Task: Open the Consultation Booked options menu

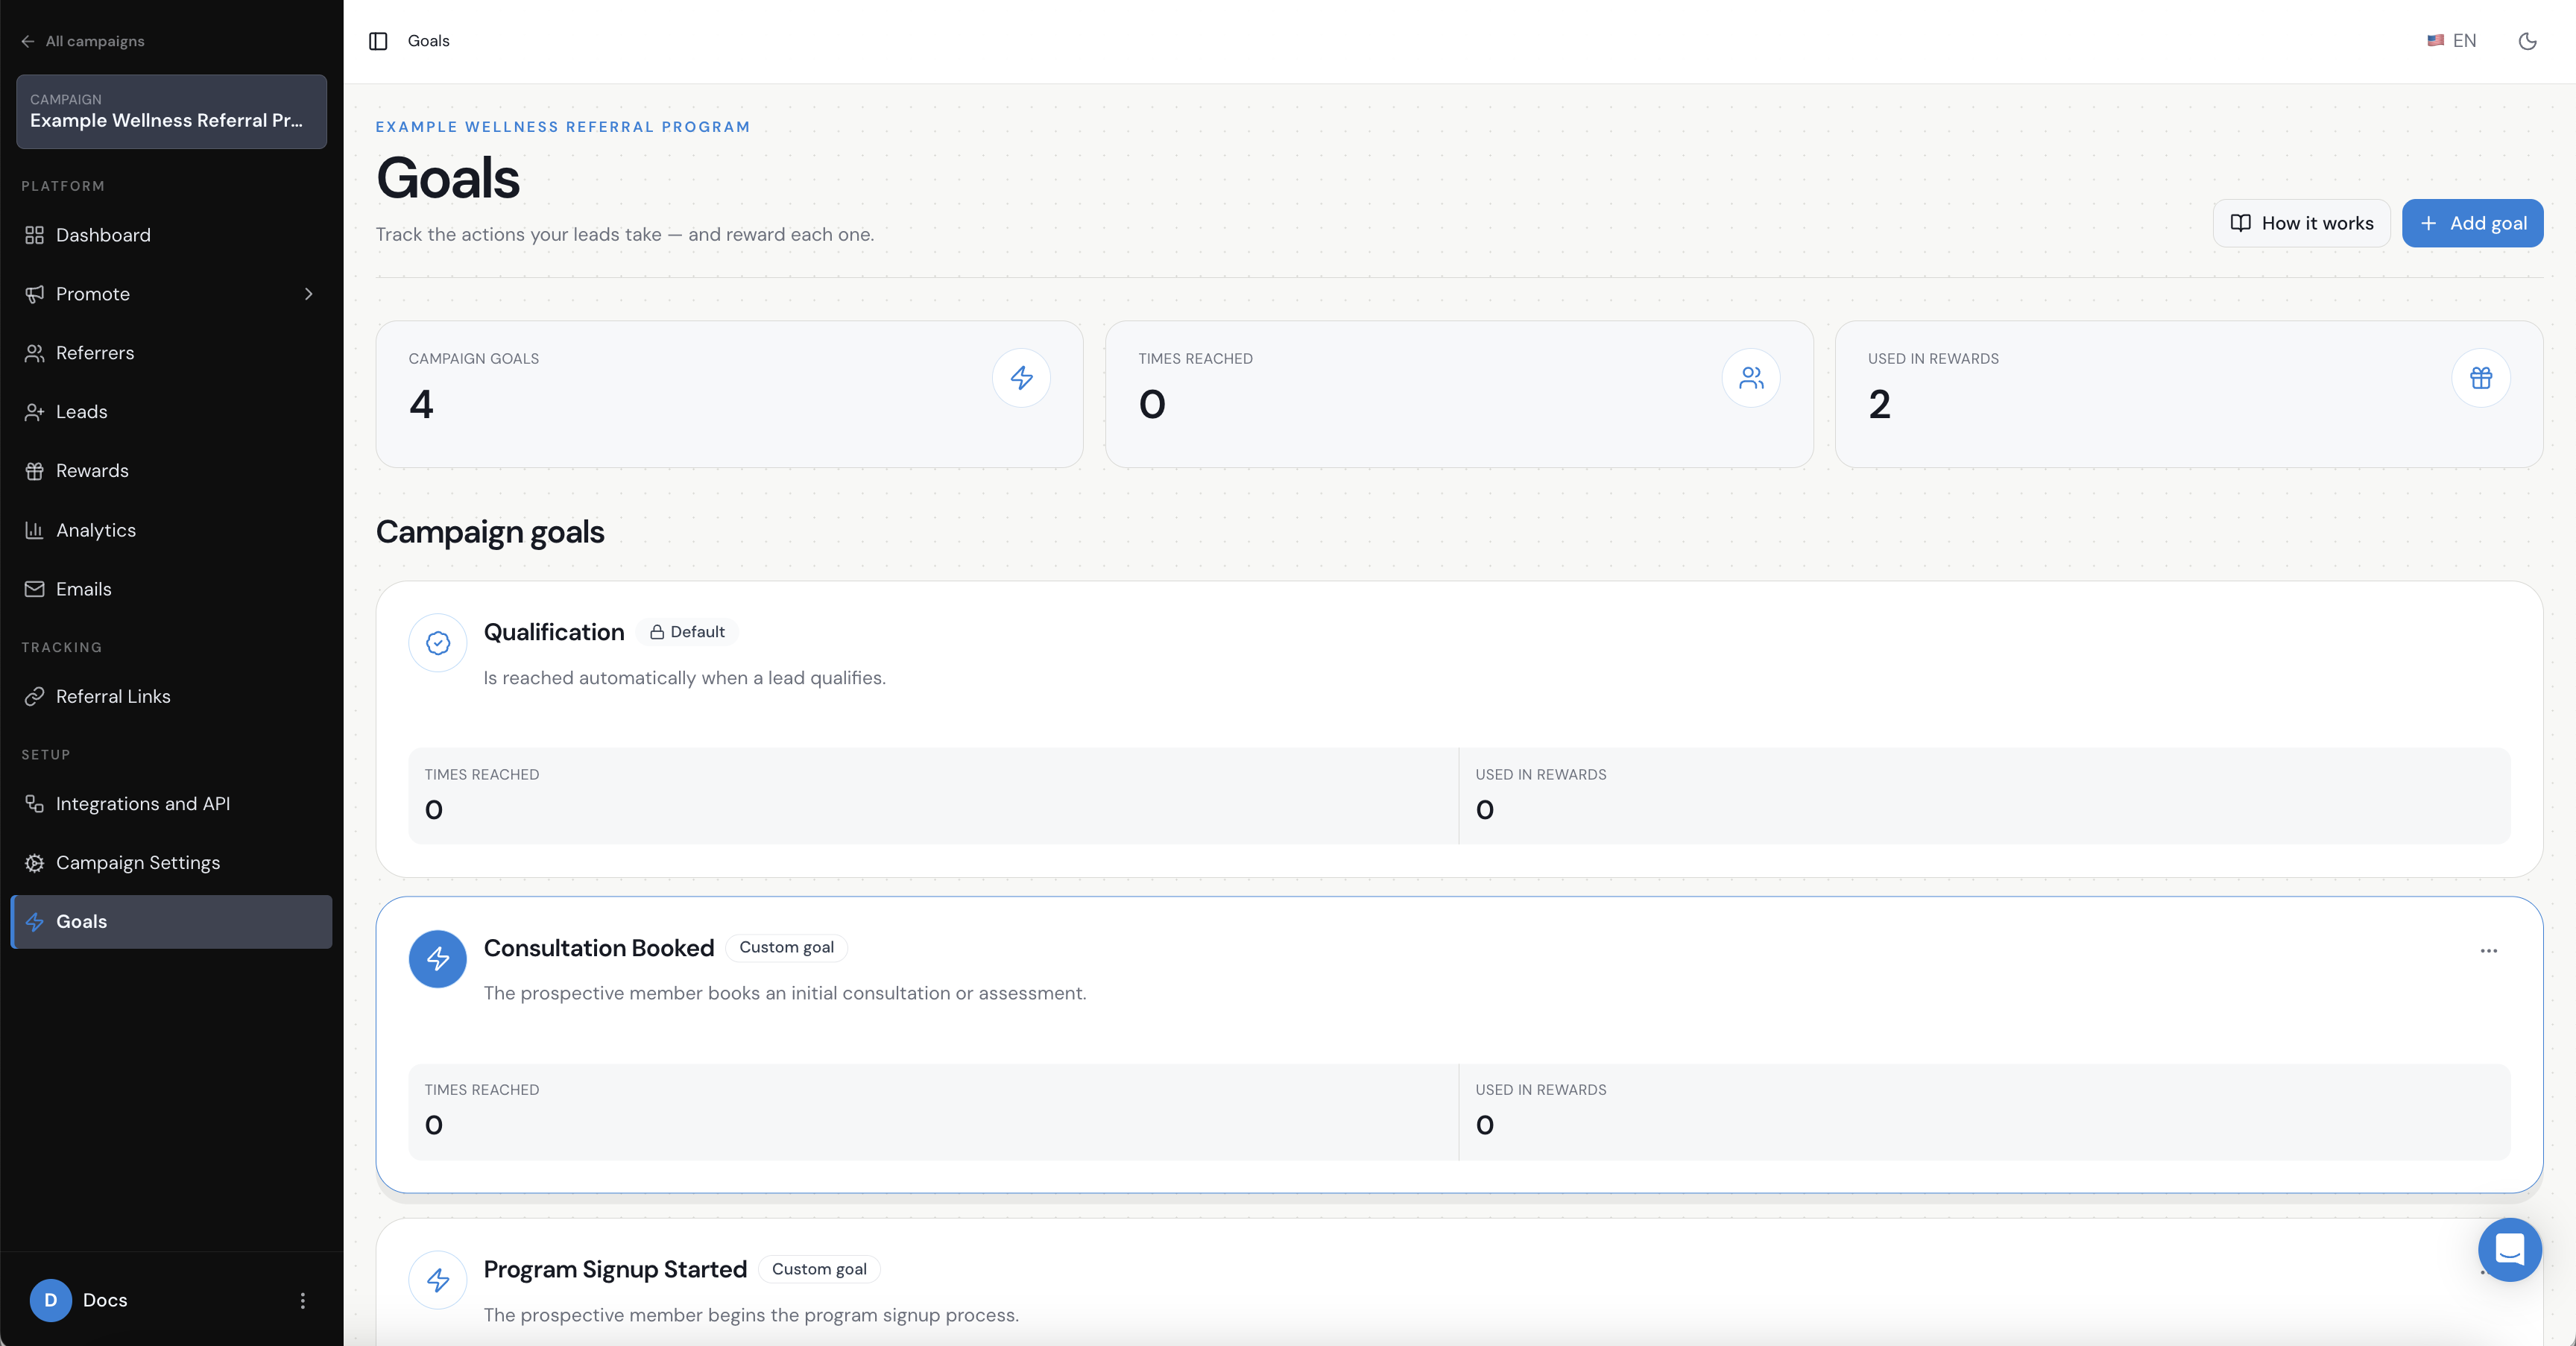Action: click(x=2488, y=951)
